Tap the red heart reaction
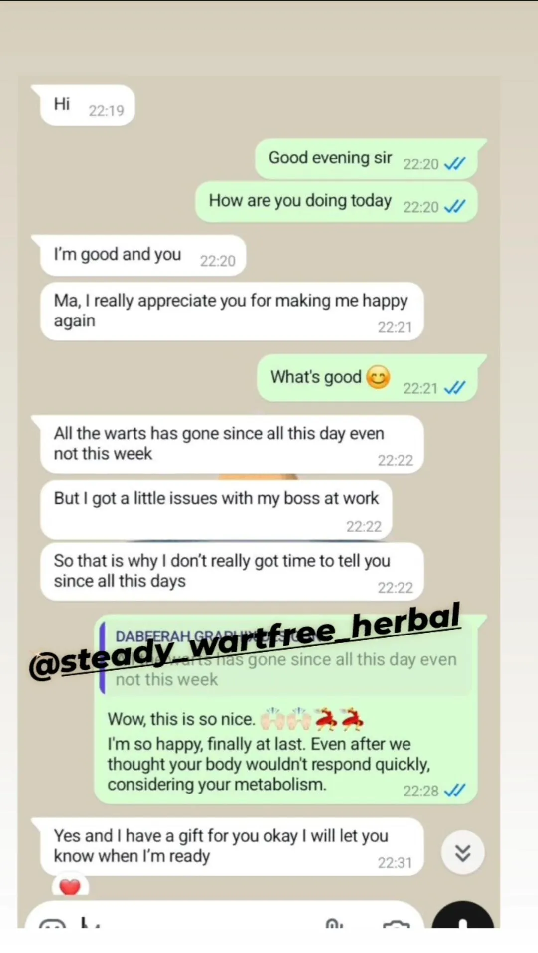 click(x=70, y=886)
